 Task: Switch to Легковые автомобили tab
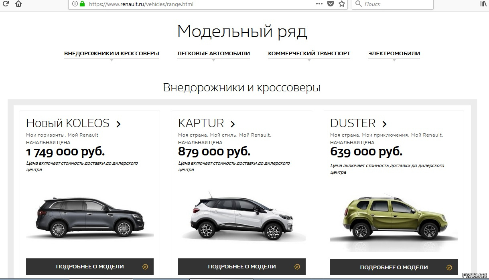[x=213, y=53]
